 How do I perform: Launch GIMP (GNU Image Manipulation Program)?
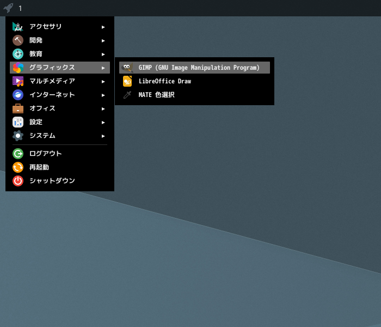pyautogui.click(x=194, y=68)
